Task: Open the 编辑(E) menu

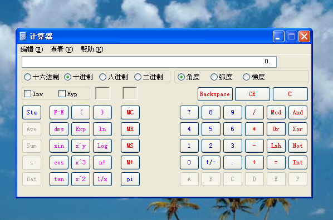Action: click(32, 49)
